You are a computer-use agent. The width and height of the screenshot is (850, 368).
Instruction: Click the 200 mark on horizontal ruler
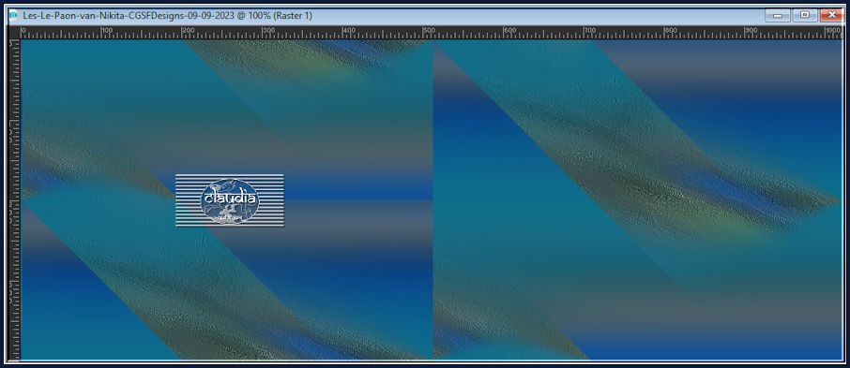pyautogui.click(x=188, y=30)
